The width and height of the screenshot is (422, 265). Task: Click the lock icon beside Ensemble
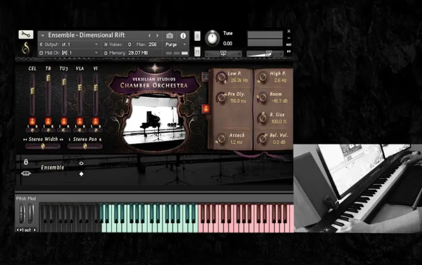click(x=26, y=162)
